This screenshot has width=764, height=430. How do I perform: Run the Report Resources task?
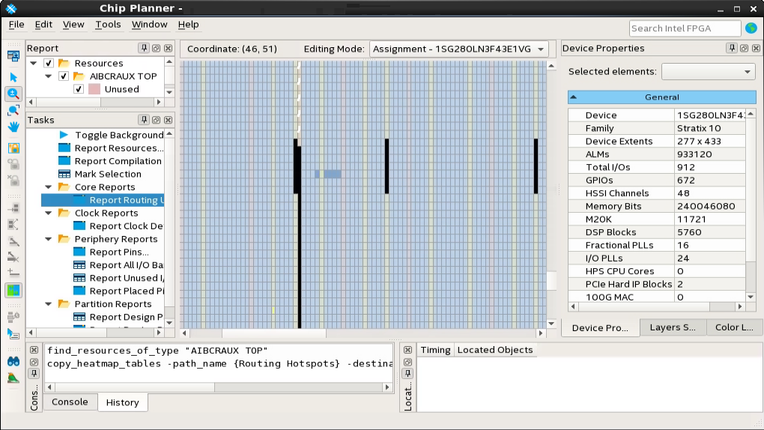[118, 148]
